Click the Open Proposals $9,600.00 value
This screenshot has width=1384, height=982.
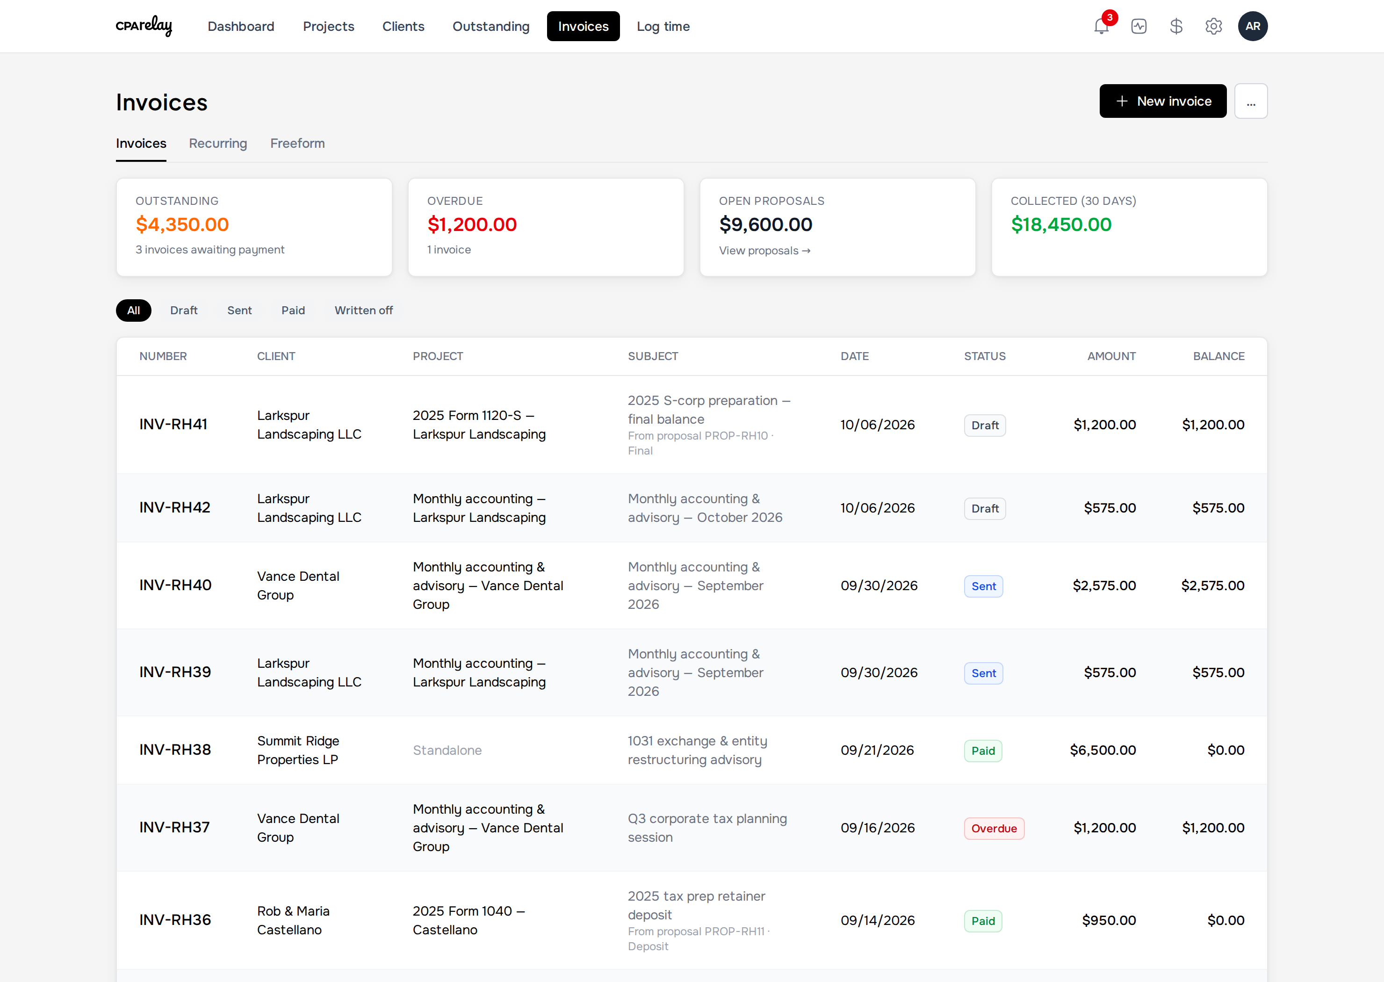click(x=765, y=224)
